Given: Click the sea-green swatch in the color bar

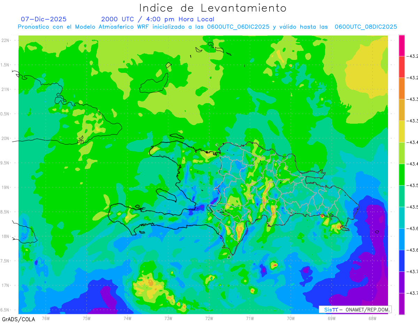Looking at the screenshot, I should [x=402, y=196].
